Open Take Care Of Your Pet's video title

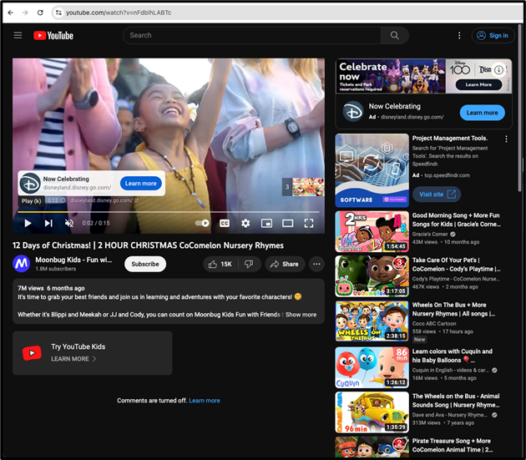[456, 265]
